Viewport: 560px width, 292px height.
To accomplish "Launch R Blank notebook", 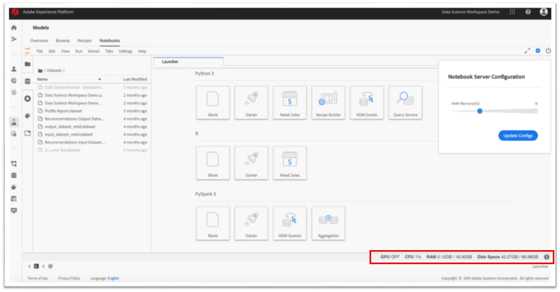I will click(213, 163).
